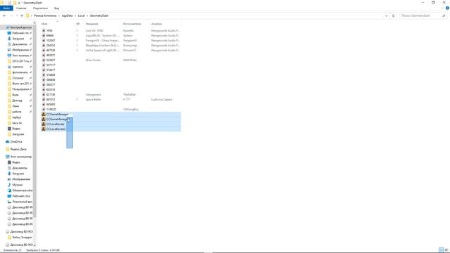
Task: Select Этот компьютер in the navigation pane
Action: pos(21,157)
